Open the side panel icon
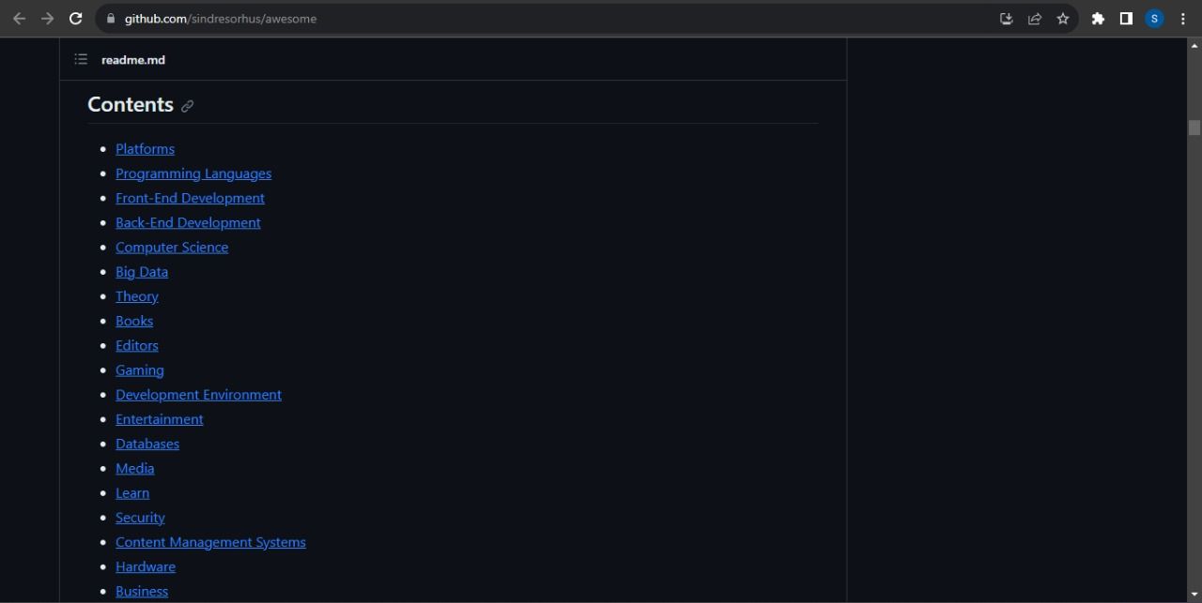 coord(1125,18)
